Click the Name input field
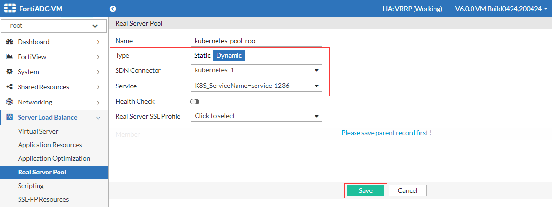552x207 pixels. [x=256, y=41]
